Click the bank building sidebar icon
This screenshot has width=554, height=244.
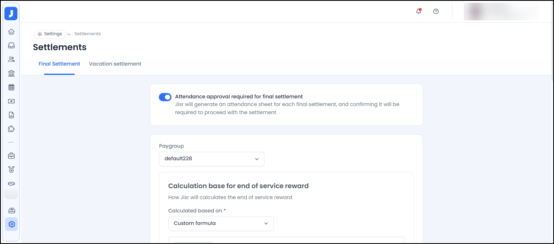(11, 73)
